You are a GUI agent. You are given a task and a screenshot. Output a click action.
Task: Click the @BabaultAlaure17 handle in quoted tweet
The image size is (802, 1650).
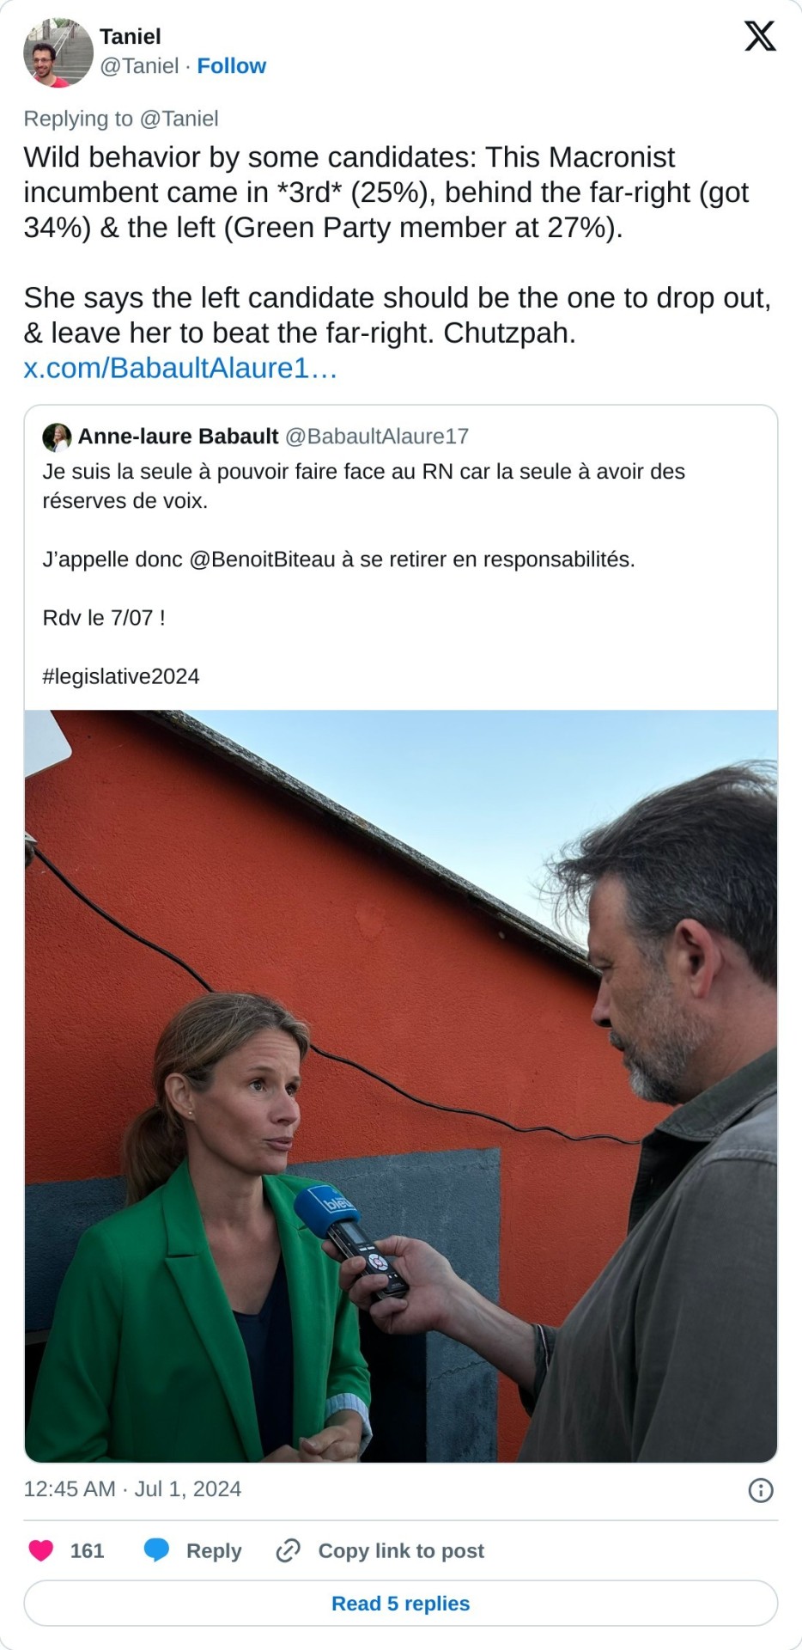pyautogui.click(x=377, y=437)
